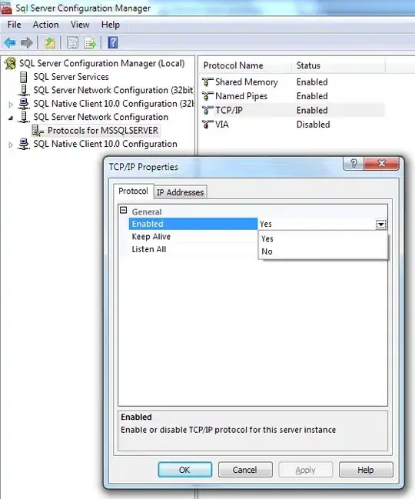415x499 pixels.
Task: Click the TCP/IP dialog's question mark help button
Action: click(354, 164)
